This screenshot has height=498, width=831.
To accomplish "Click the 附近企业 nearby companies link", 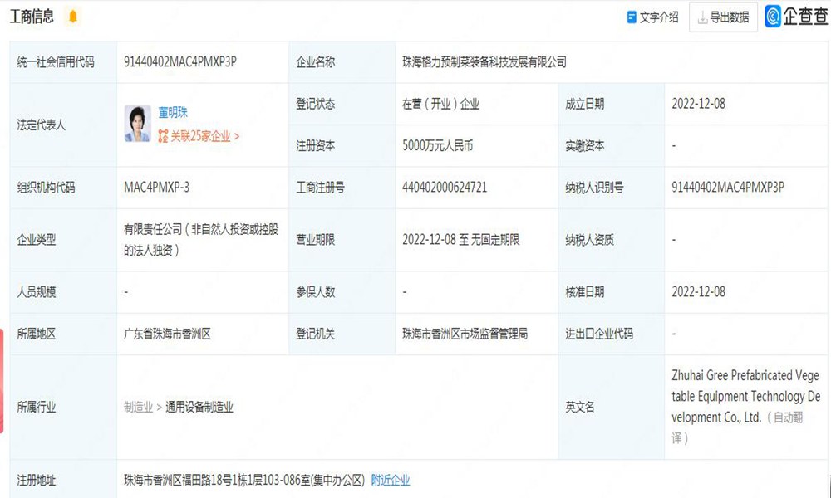I will point(390,480).
